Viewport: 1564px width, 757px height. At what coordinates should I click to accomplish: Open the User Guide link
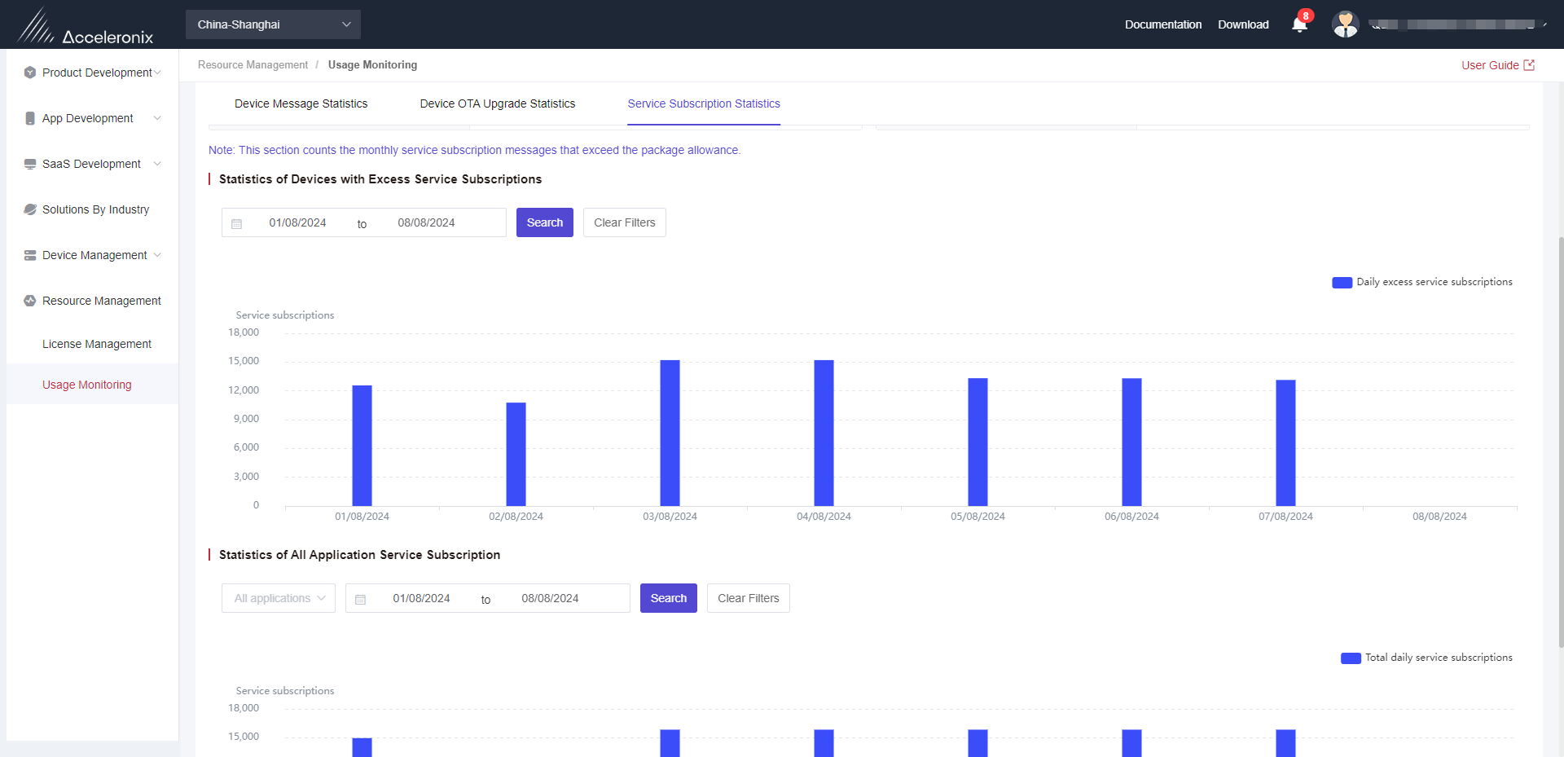pos(1490,65)
